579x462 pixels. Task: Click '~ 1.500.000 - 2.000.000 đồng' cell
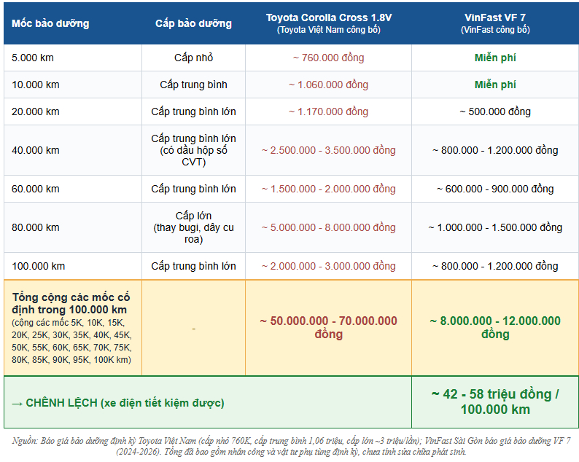pos(329,189)
